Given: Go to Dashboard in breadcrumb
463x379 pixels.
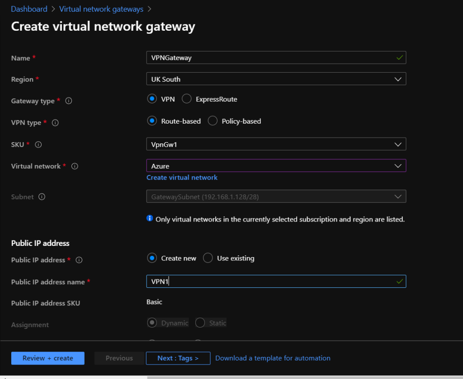Looking at the screenshot, I should 29,9.
